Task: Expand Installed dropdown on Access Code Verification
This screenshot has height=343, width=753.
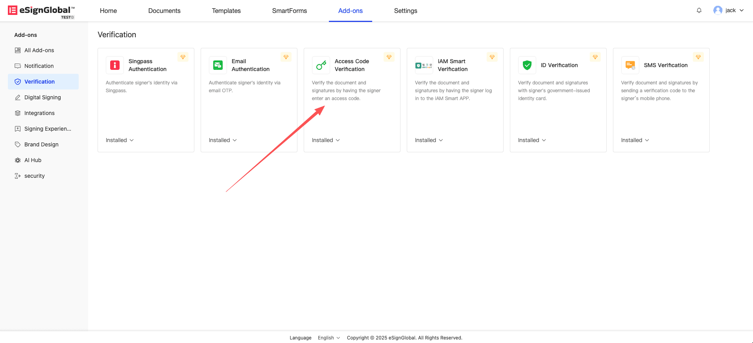Action: point(326,140)
